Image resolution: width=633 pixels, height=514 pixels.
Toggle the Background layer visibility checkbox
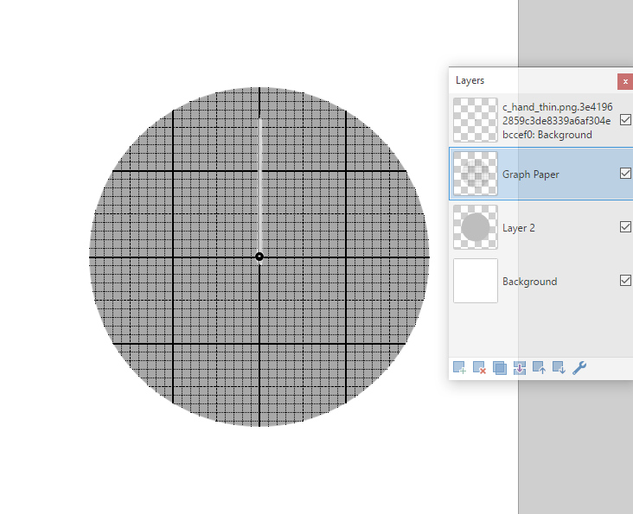625,281
